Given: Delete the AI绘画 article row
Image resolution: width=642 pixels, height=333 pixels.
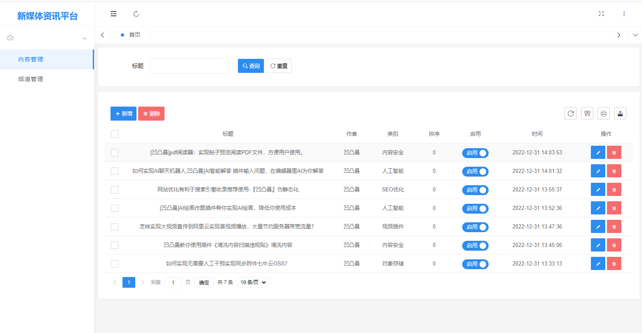Looking at the screenshot, I should [x=614, y=208].
